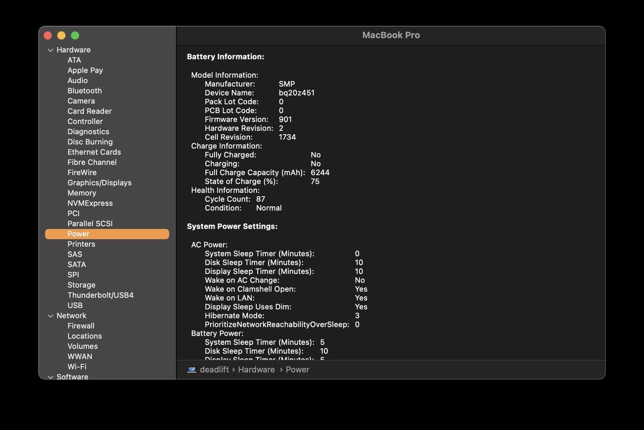Click the Charge Information subheading

227,146
